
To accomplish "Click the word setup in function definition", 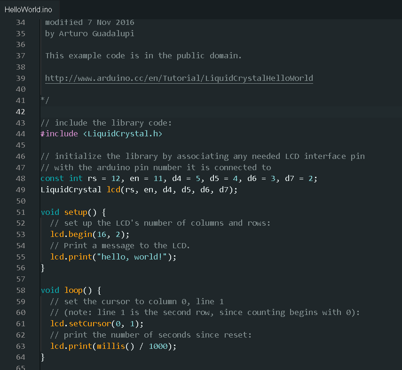I will 76,213.
